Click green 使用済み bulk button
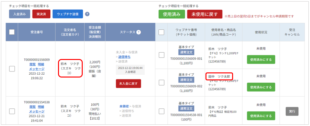The height and width of the screenshot is (126, 310). tap(172, 14)
